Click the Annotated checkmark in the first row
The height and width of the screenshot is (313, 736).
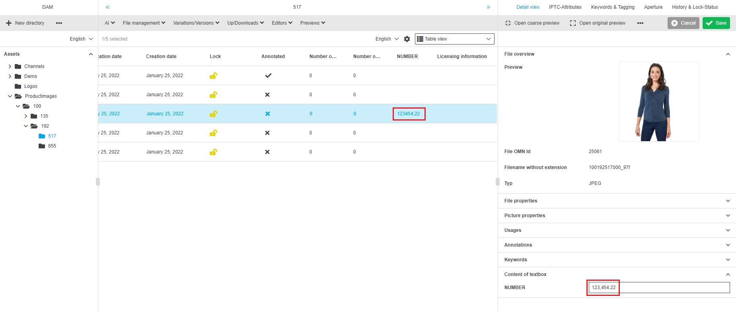point(268,76)
